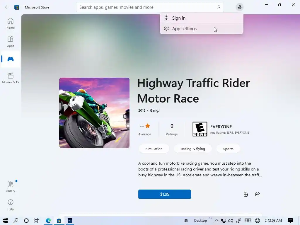
Task: Click the game description text to expand
Action: pos(200,169)
